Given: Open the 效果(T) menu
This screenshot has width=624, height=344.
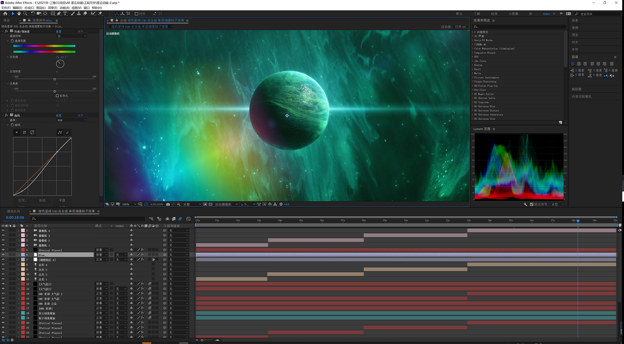Looking at the screenshot, I should 53,7.
